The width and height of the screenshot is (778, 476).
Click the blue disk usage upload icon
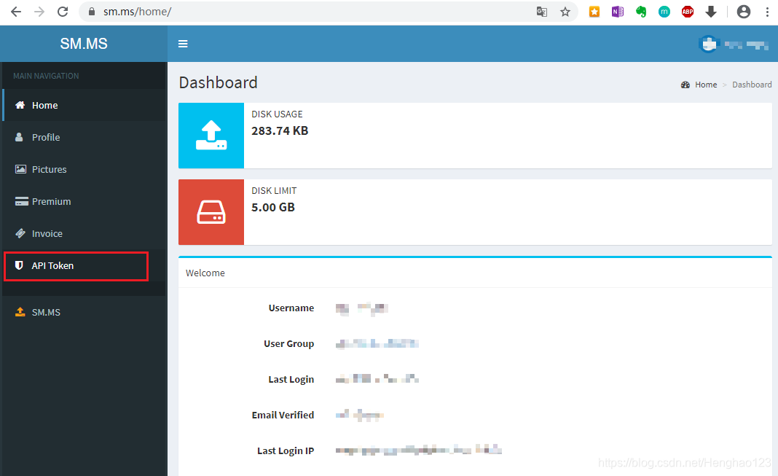coord(211,136)
